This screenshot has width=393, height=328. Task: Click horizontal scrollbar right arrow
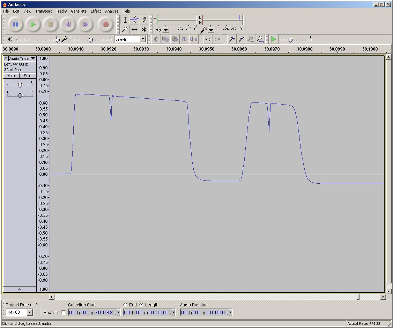(383, 297)
